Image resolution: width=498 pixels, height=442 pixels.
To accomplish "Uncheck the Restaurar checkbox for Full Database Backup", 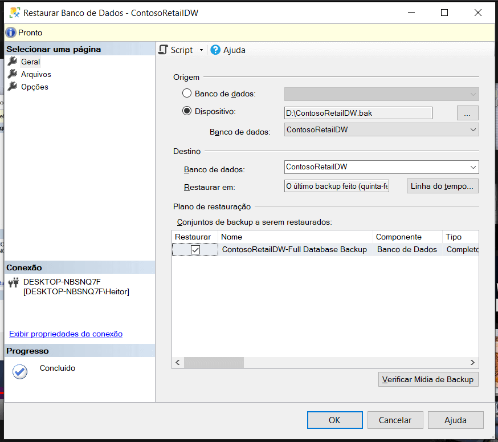I will coord(195,250).
